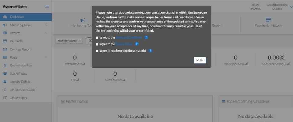293x122 pixels.
Task: Open the Month To Date dropdown
Action: [x=69, y=41]
